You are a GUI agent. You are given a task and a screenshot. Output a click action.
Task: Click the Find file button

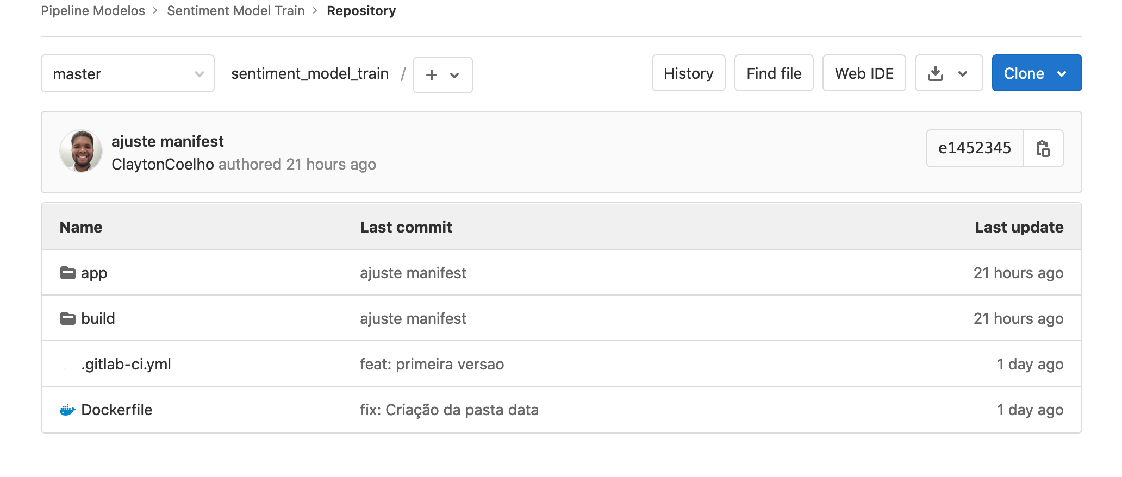(x=774, y=73)
